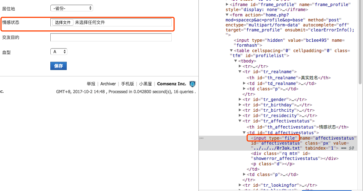Click the ellipsis gutter icon beside highlighted node
Screen dimensions: 363x191
click(202, 138)
